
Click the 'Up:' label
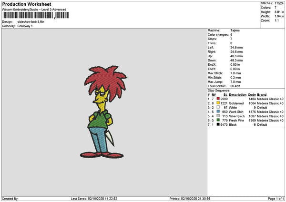click(x=210, y=56)
